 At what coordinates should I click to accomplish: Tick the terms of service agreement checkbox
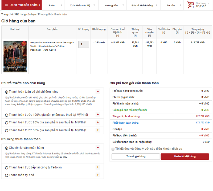(113, 149)
